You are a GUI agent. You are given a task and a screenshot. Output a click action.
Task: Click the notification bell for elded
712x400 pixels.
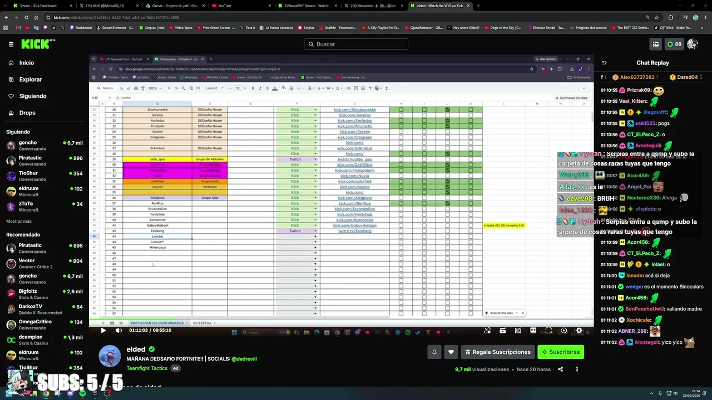tap(434, 352)
